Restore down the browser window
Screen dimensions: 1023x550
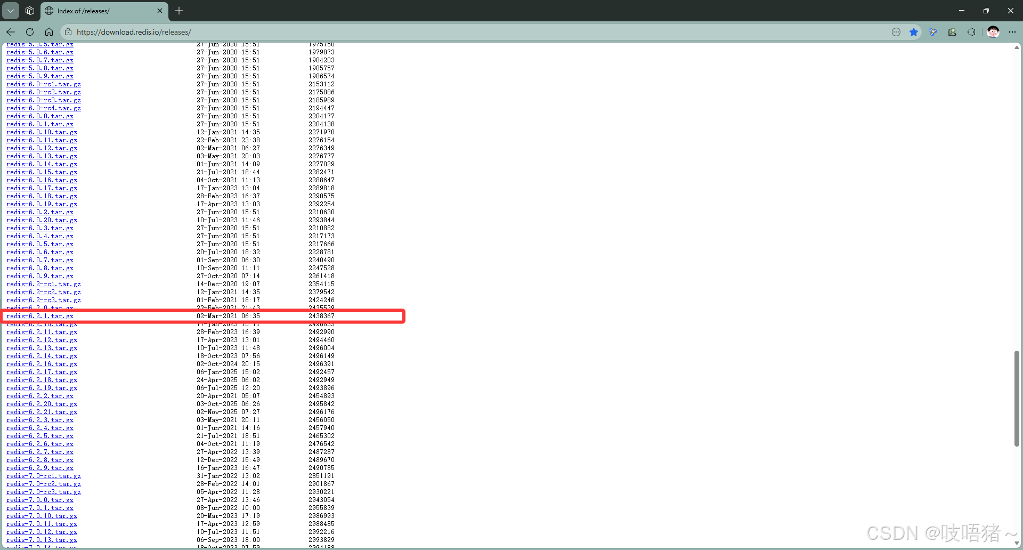coord(986,11)
